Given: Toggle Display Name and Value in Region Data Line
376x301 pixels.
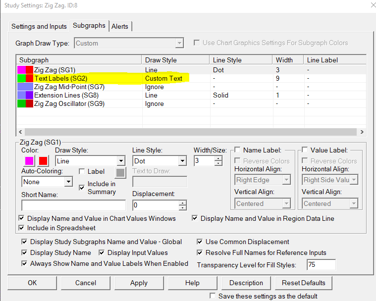Looking at the screenshot, I should pos(195,218).
